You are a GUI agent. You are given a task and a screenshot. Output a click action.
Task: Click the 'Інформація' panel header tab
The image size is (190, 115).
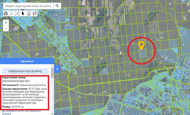click(x=27, y=61)
